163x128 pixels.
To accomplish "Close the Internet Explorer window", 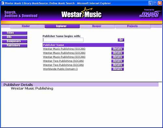I will (160, 3).
